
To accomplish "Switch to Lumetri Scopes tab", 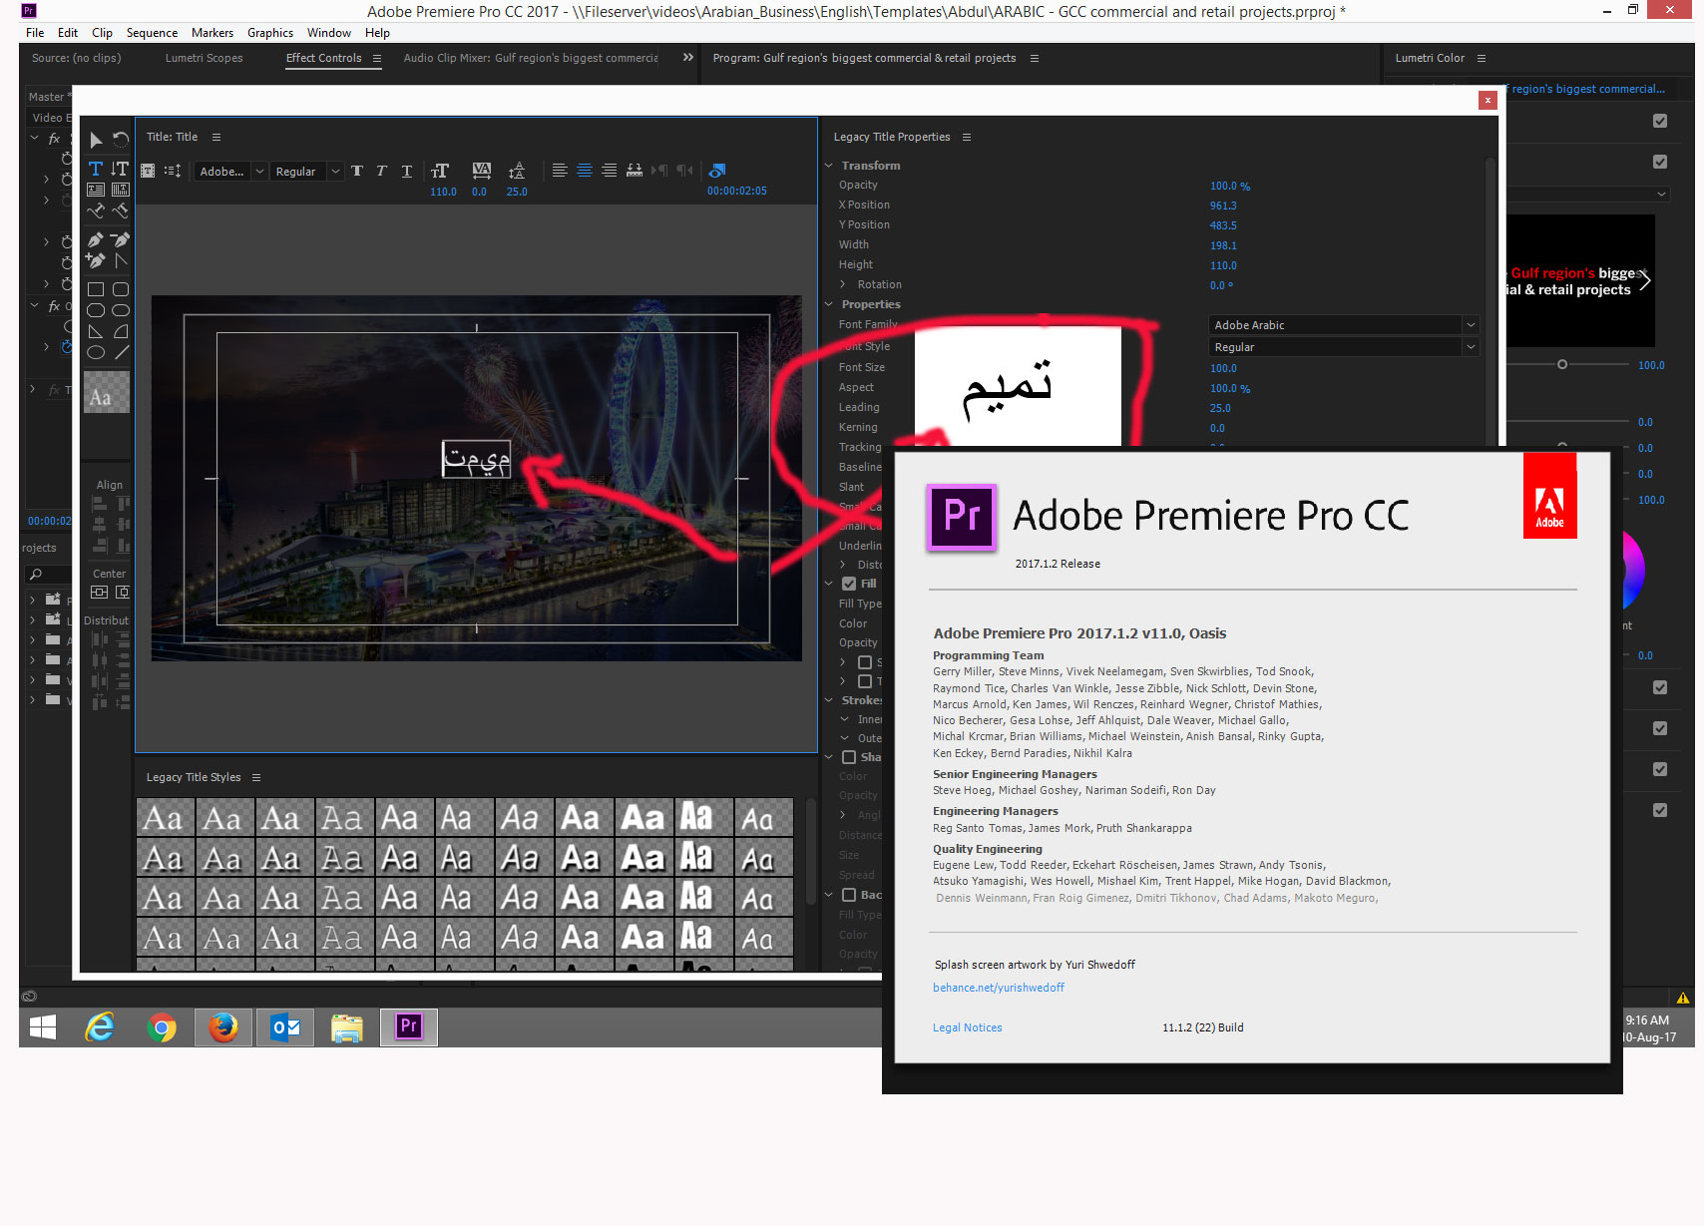I will click(x=205, y=58).
